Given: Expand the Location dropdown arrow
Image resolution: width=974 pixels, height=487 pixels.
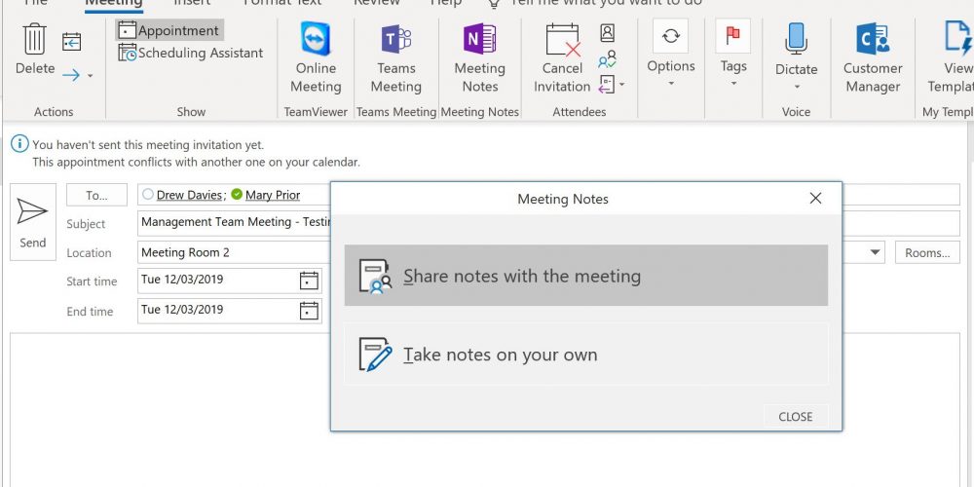Looking at the screenshot, I should (x=876, y=252).
